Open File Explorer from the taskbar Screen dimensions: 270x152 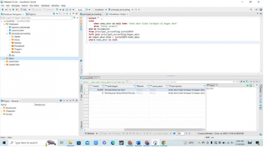70,143
